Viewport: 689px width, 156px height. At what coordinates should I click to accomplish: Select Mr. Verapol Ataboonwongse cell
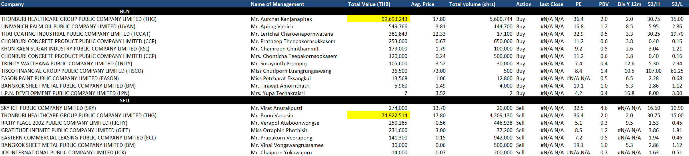coord(285,123)
